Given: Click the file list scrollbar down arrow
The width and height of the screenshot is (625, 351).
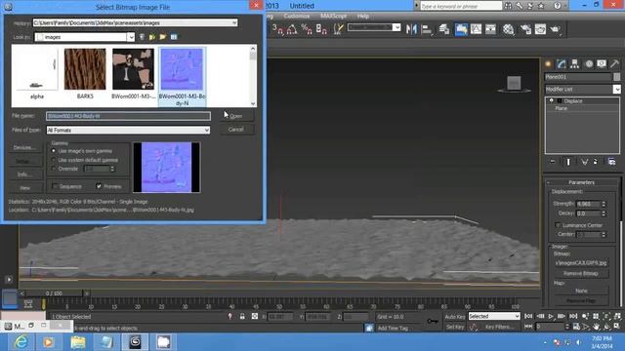Looking at the screenshot, I should click(x=253, y=103).
